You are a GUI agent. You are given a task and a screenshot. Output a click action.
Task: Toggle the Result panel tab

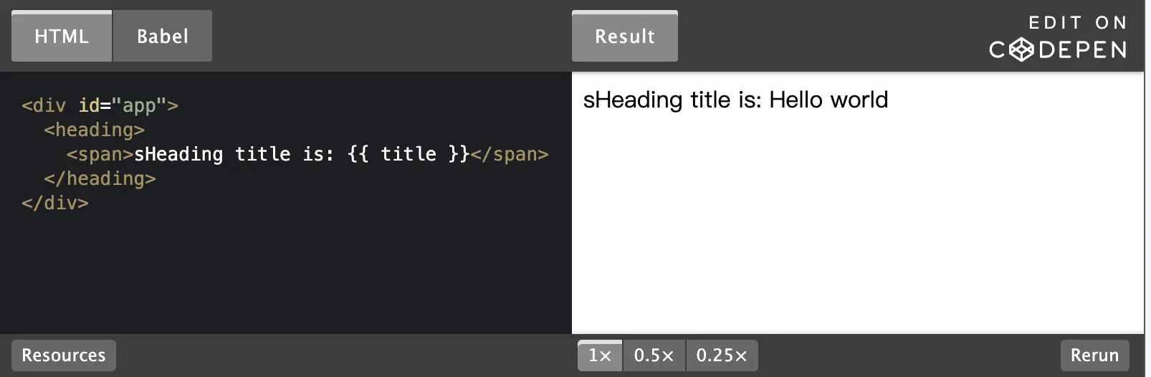point(624,37)
